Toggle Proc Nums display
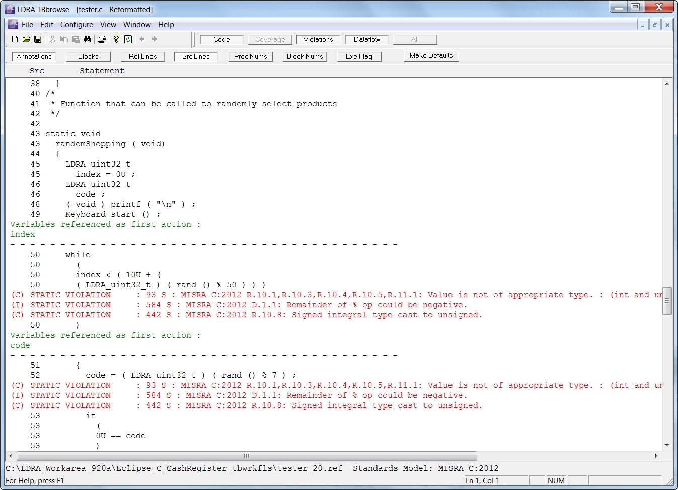678x490 pixels. click(250, 56)
